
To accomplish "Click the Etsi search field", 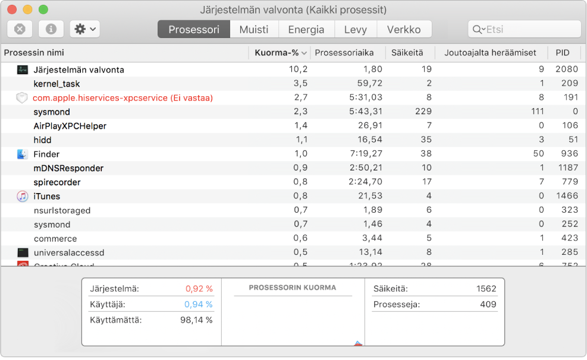I will 525,29.
